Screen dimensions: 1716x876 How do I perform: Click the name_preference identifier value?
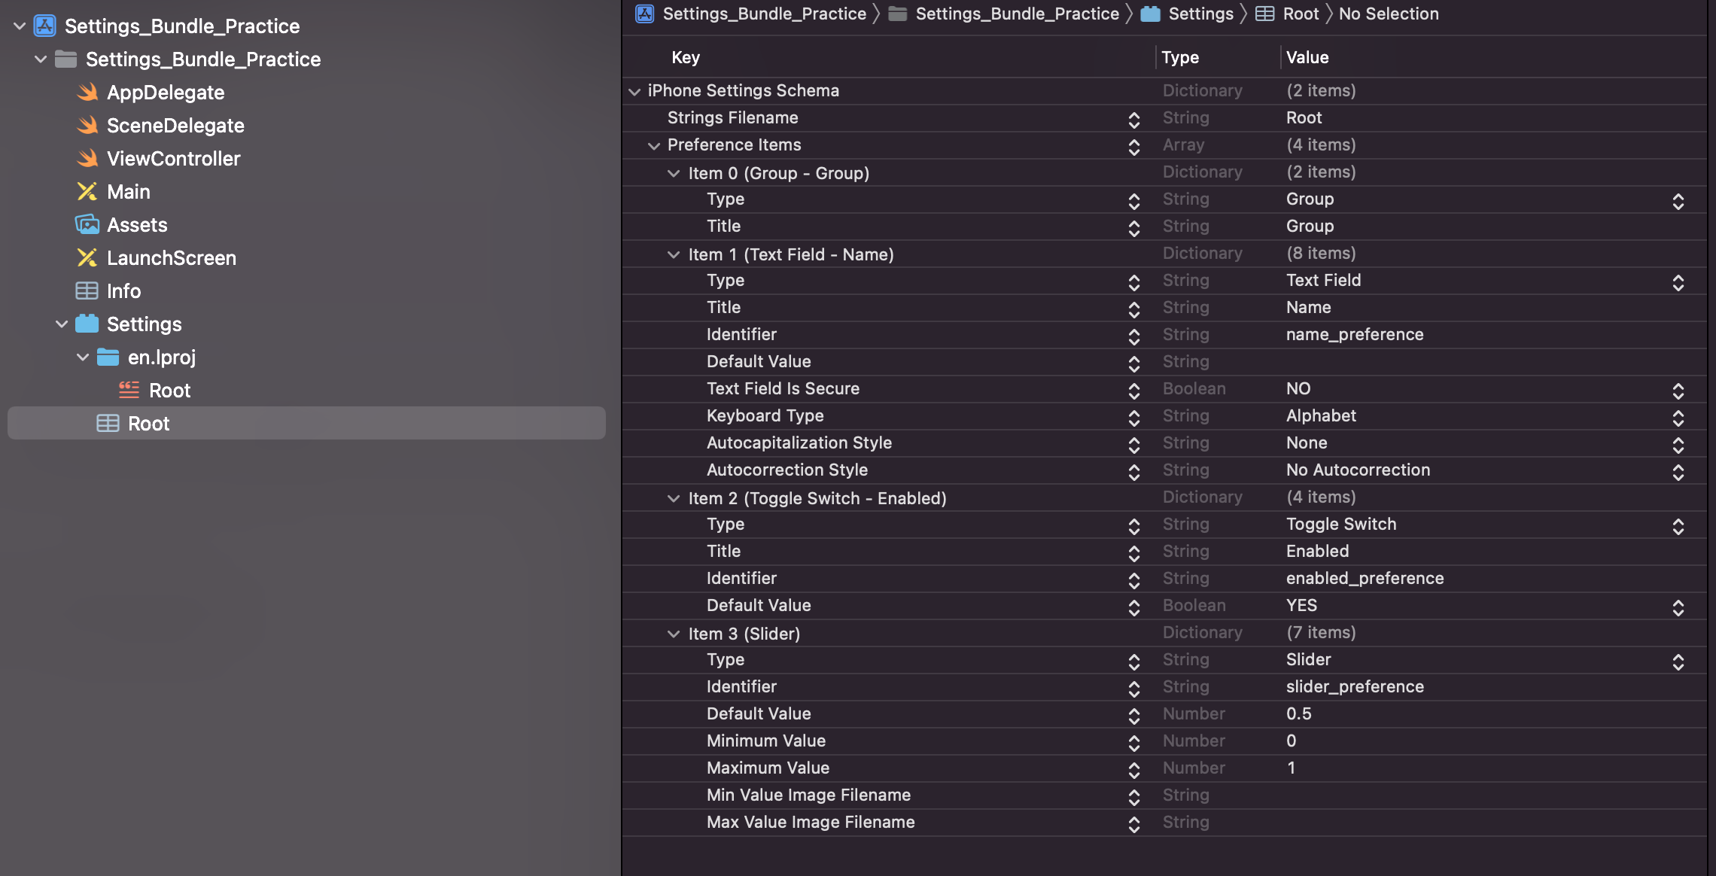[1355, 334]
